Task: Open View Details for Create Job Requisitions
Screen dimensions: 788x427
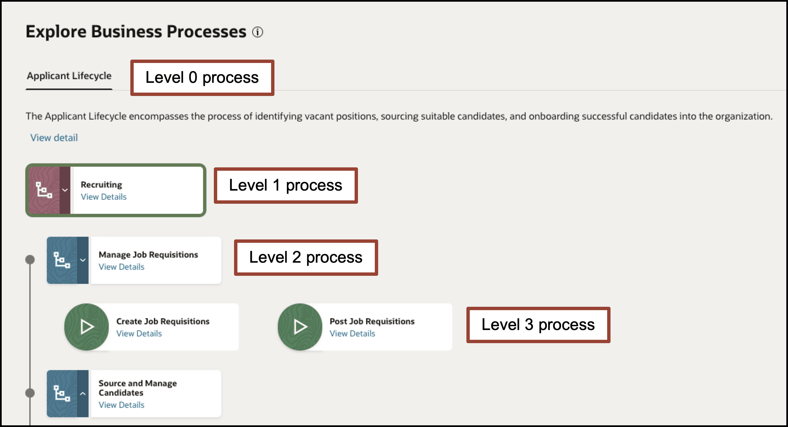Action: point(139,333)
